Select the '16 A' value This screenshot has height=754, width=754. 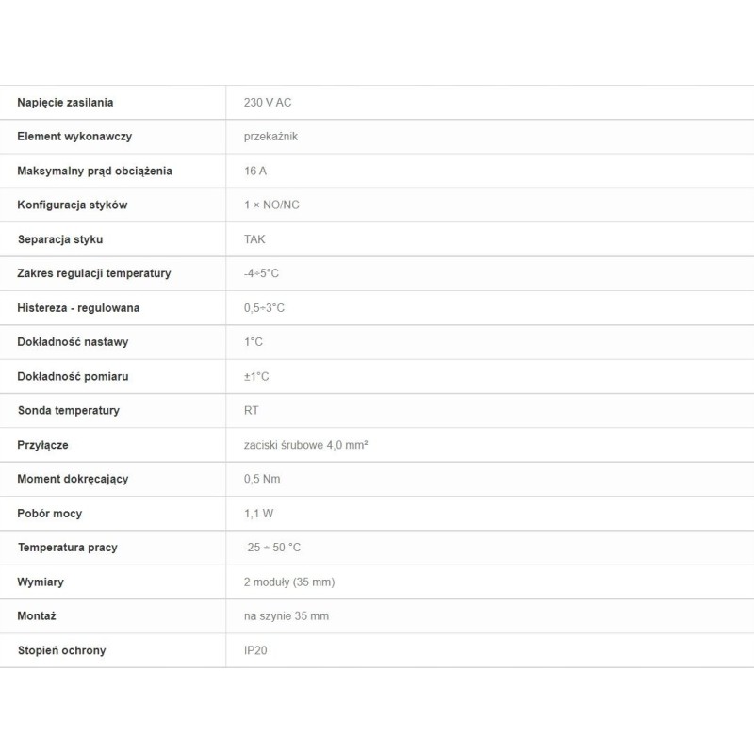[255, 171]
